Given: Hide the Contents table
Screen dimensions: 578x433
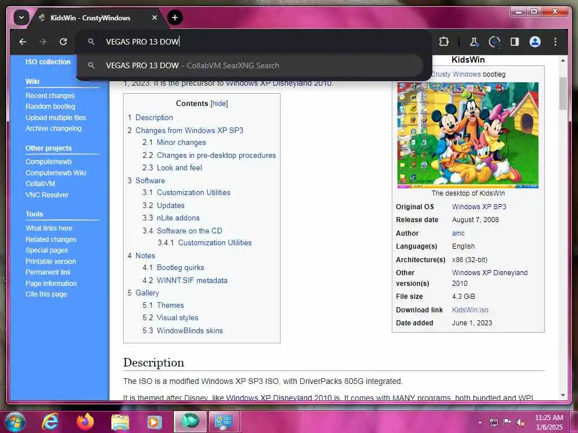Looking at the screenshot, I should pyautogui.click(x=220, y=104).
